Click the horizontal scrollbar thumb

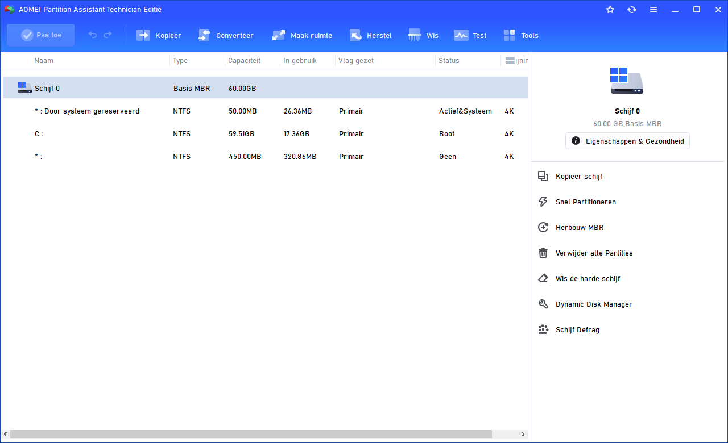(x=251, y=434)
